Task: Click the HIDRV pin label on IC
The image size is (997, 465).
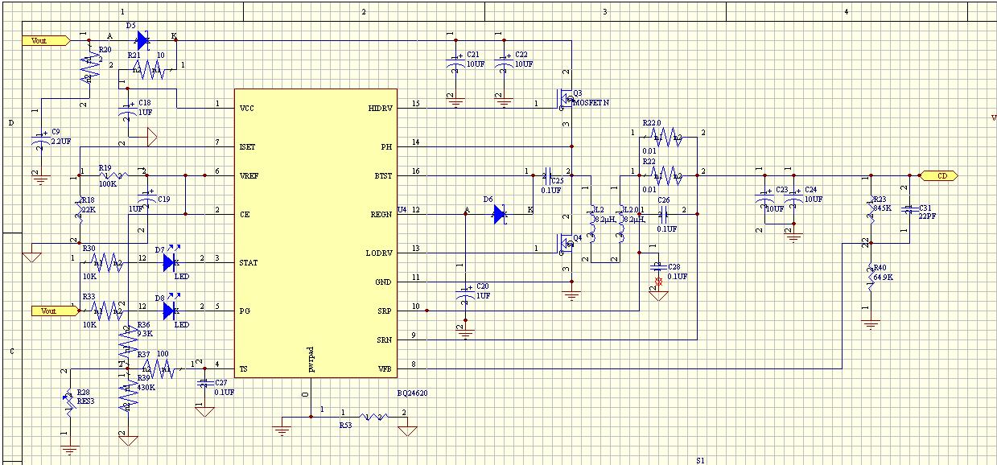Action: (x=380, y=108)
